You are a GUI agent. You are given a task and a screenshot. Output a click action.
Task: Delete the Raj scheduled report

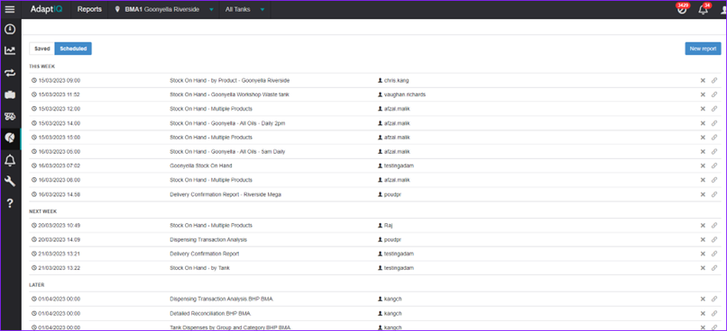[x=703, y=226]
